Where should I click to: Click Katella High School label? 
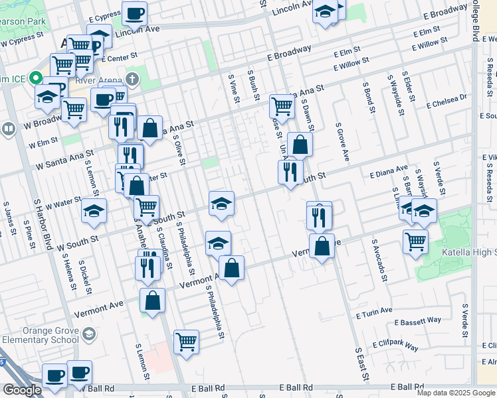469,252
